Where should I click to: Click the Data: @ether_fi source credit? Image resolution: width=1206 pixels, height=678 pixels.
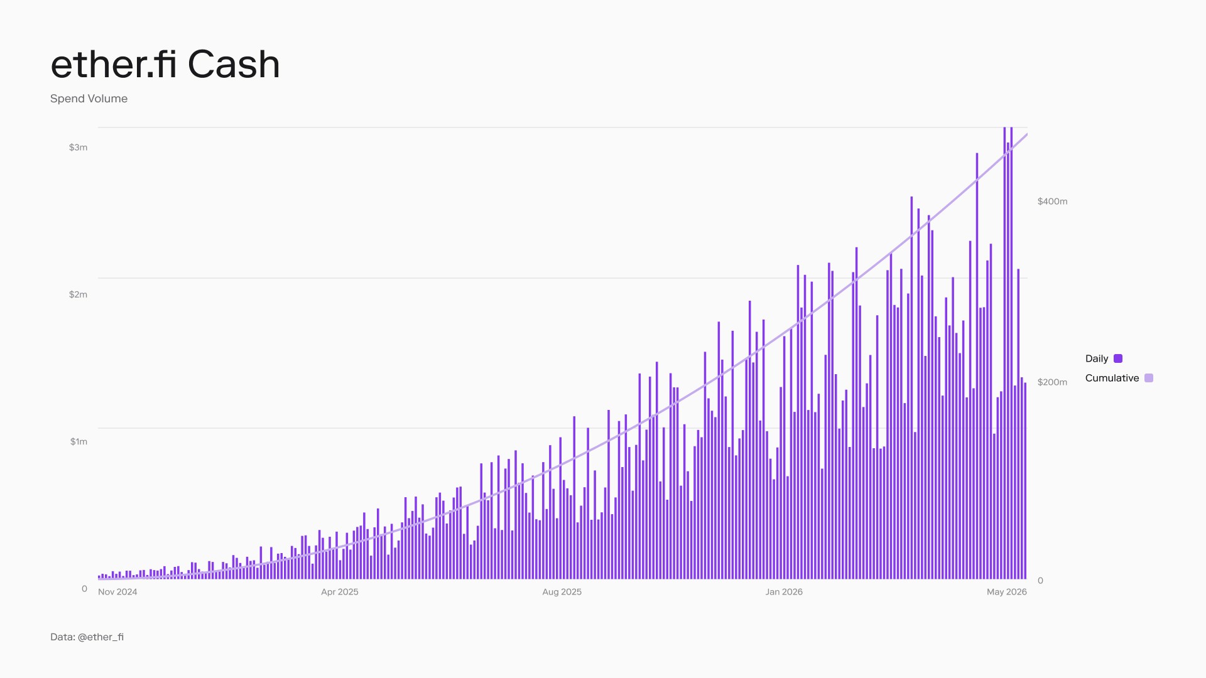tap(87, 637)
